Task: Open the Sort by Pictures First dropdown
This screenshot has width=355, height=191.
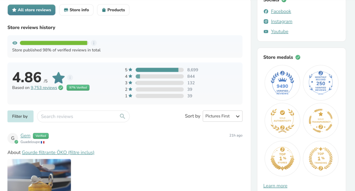Action: pos(222,116)
